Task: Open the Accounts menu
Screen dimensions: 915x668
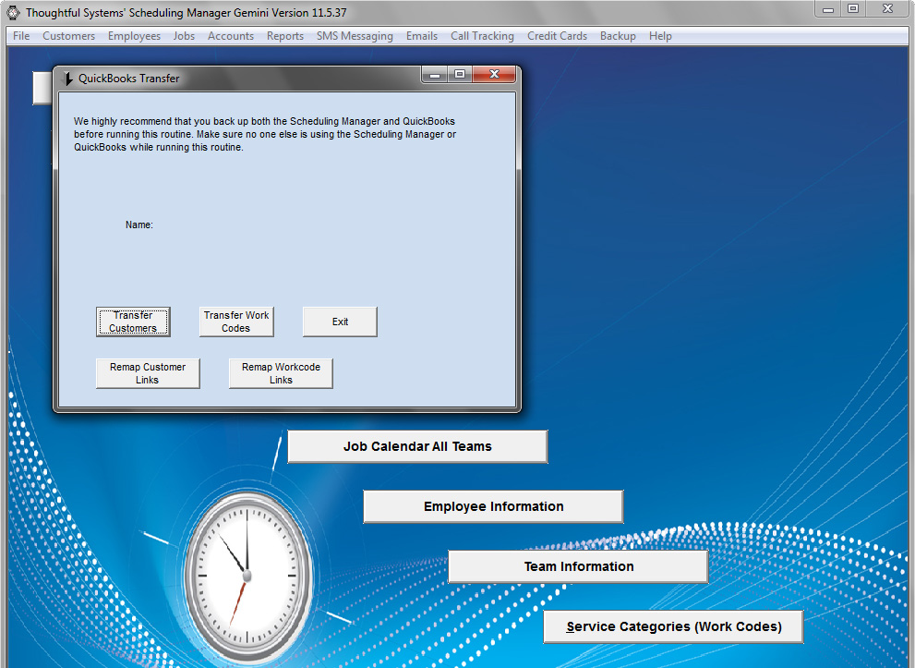Action: pos(231,36)
